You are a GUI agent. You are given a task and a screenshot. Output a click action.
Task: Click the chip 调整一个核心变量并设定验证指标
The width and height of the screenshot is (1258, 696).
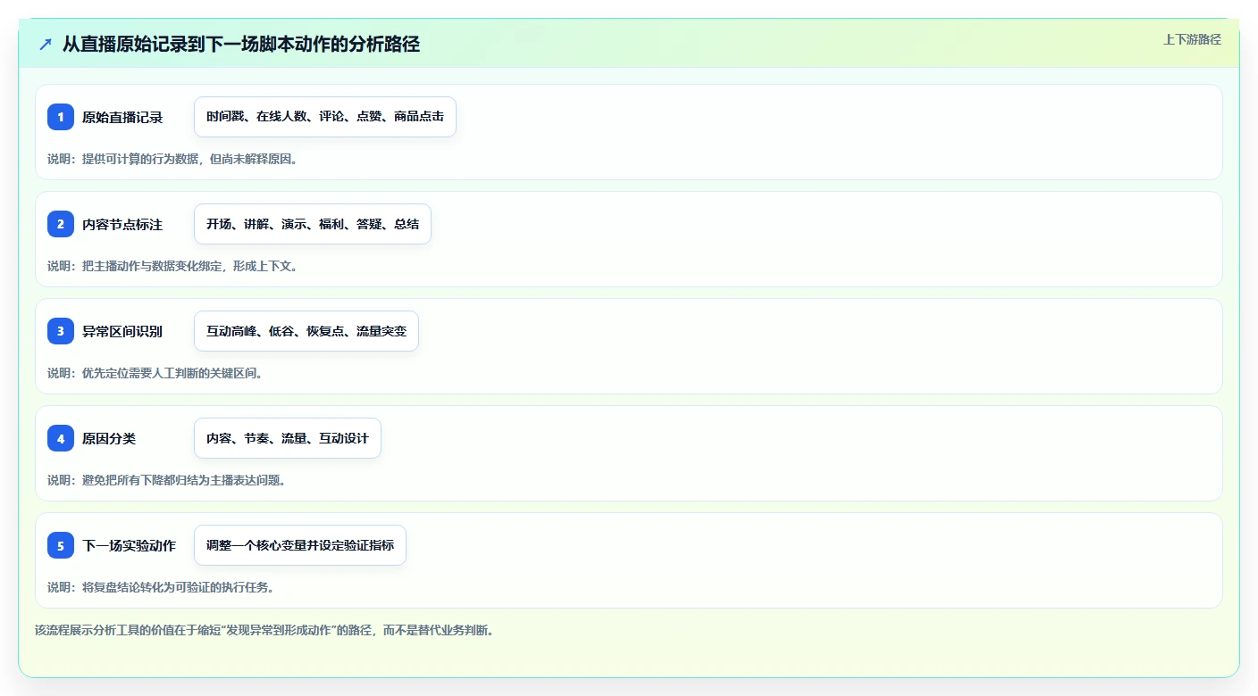coord(300,545)
